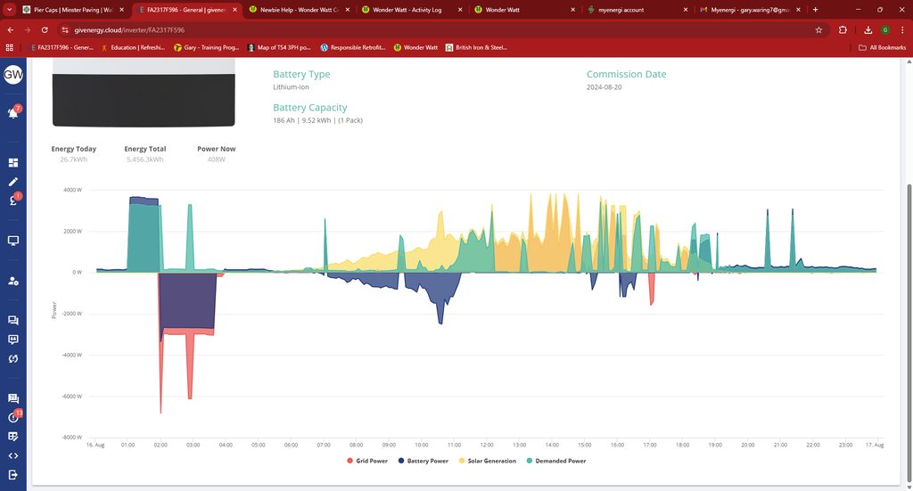Click the GW avatar logo
This screenshot has width=913, height=491.
(13, 75)
